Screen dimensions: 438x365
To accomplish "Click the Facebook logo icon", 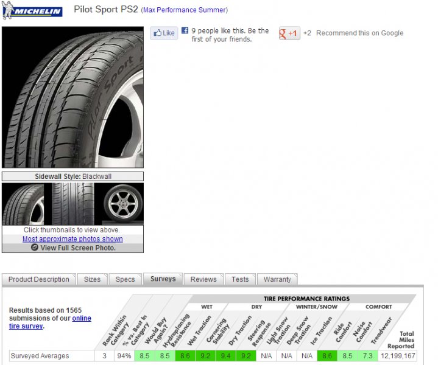I will tap(185, 30).
